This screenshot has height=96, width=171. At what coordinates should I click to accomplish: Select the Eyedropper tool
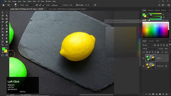click(x=2, y=22)
